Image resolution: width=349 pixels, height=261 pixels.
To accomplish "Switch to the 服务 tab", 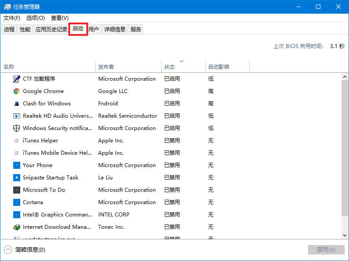I will (136, 29).
